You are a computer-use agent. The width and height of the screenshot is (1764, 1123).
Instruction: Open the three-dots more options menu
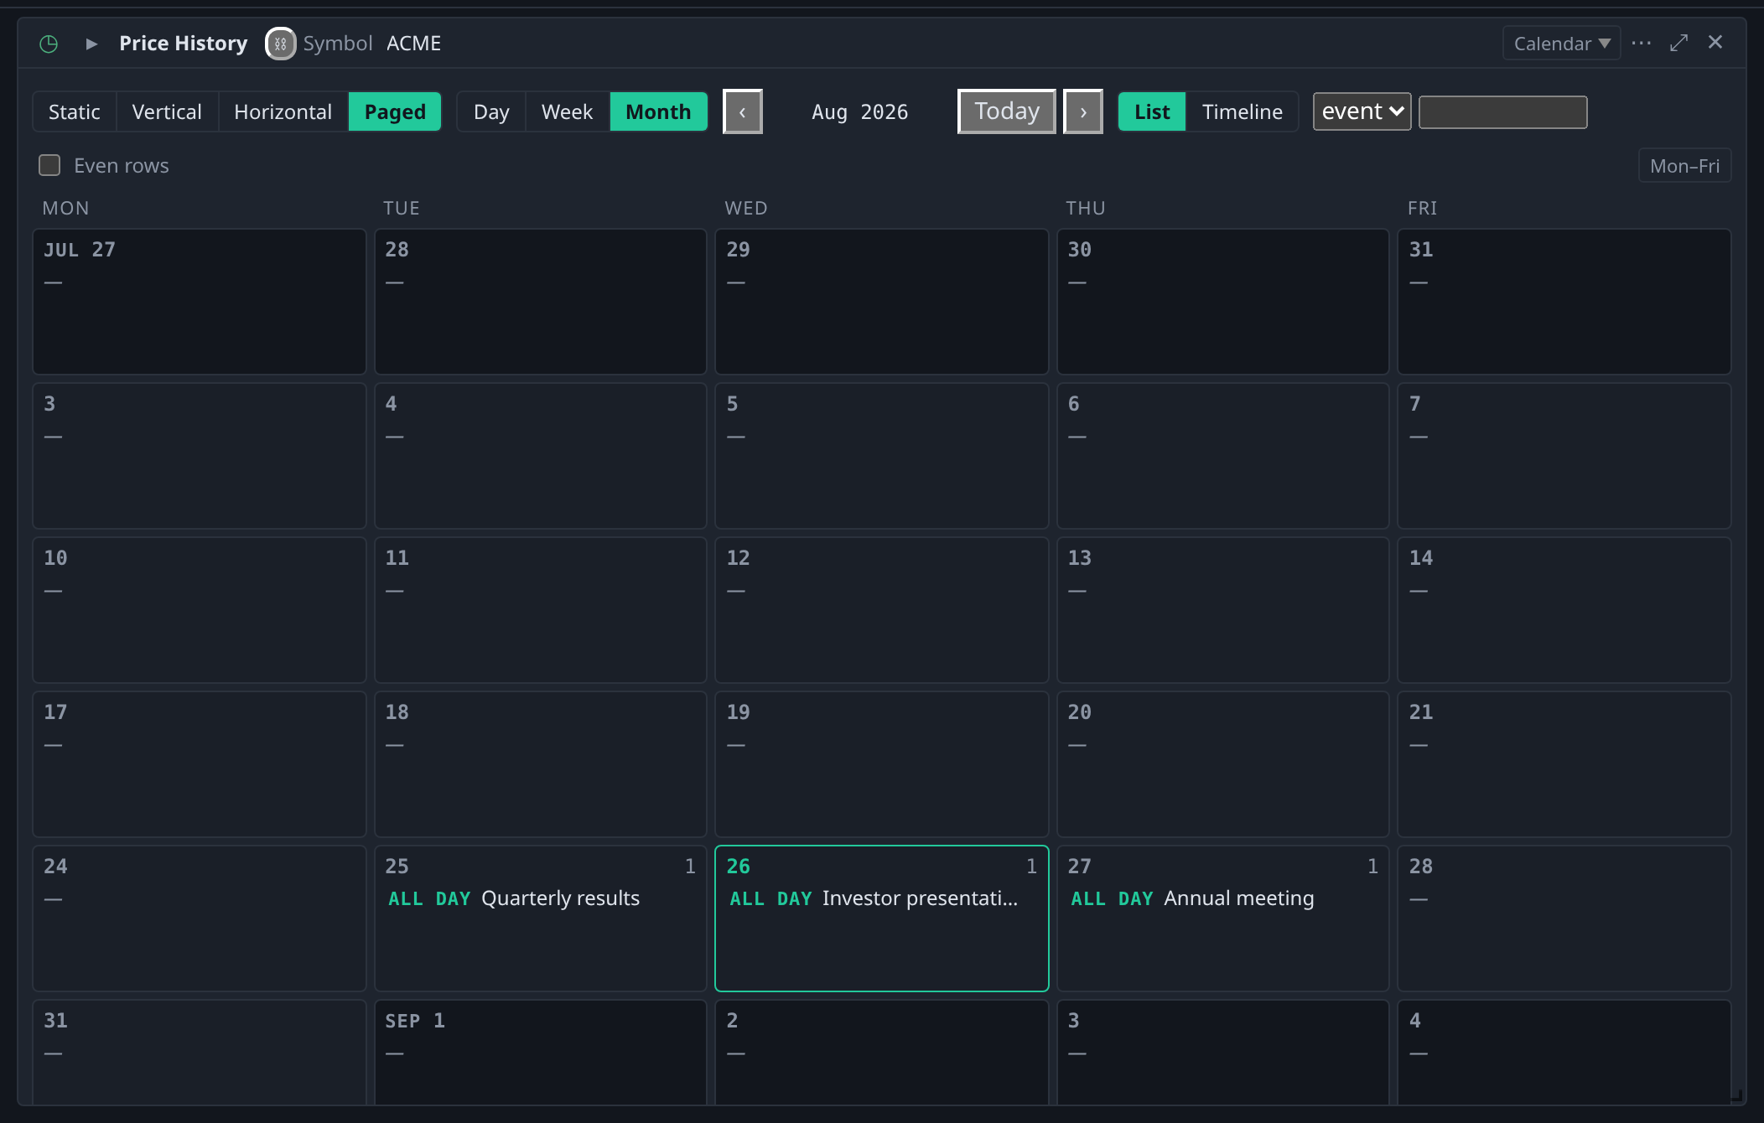1641,43
